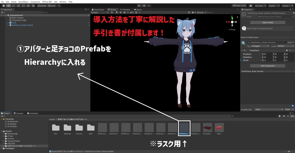Open Transform component help icon
The image size is (295, 153).
[287, 50]
